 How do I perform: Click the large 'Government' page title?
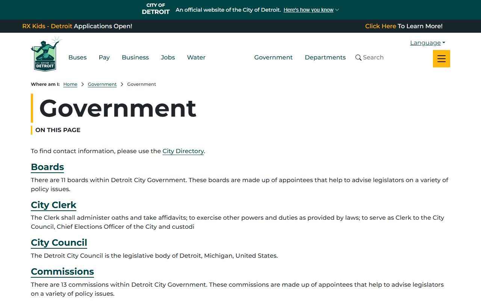(118, 108)
